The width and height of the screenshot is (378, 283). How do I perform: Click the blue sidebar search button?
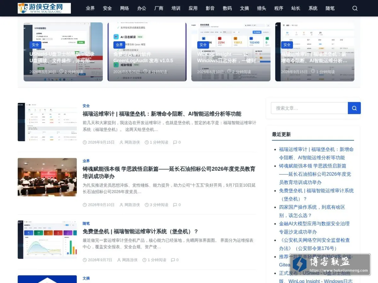354,108
